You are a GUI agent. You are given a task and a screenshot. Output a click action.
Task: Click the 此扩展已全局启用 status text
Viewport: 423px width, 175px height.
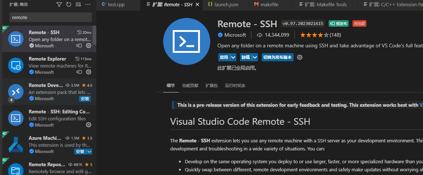(x=237, y=68)
